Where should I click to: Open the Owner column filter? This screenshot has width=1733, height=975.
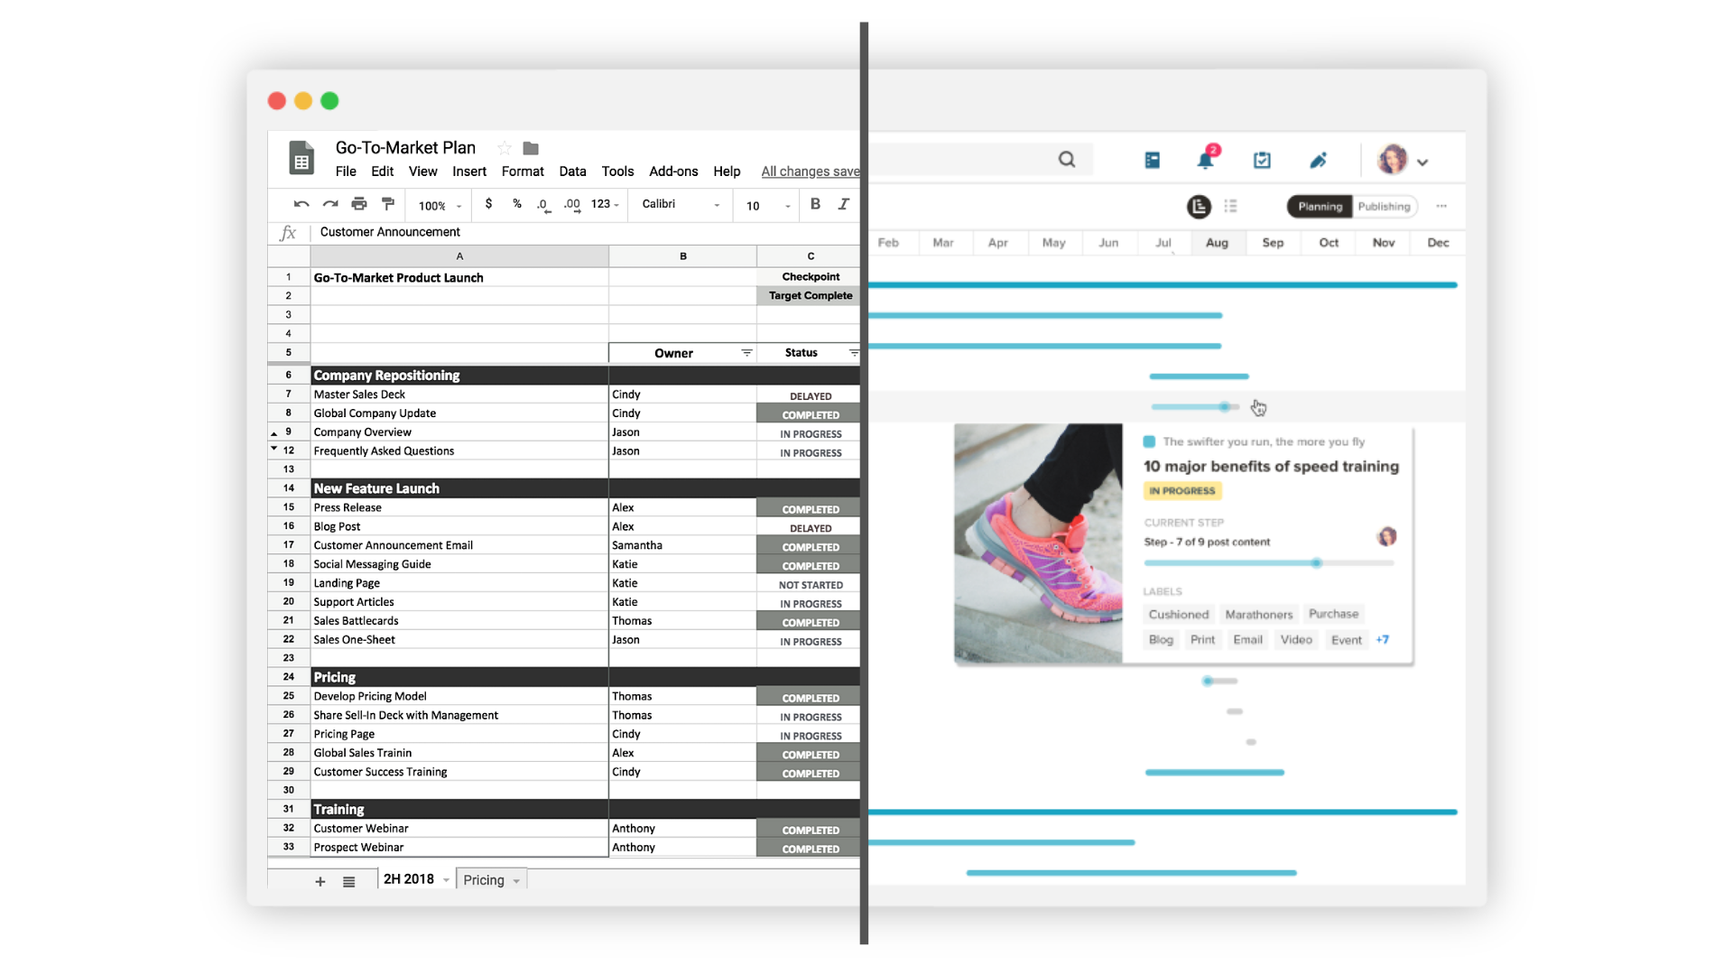point(746,353)
